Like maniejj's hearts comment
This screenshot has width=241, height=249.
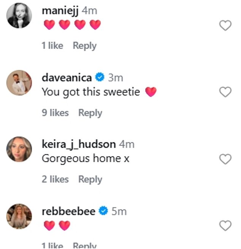pyautogui.click(x=225, y=26)
